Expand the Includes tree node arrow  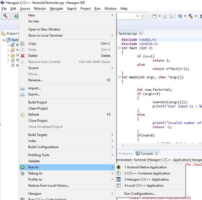pos(8,50)
